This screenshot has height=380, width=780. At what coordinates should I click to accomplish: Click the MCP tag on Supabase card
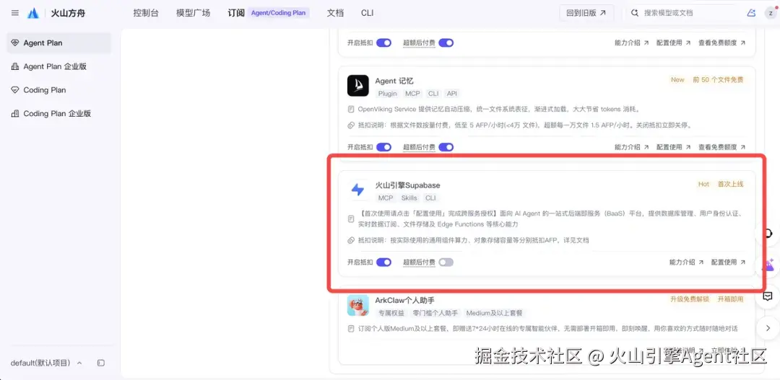point(386,198)
